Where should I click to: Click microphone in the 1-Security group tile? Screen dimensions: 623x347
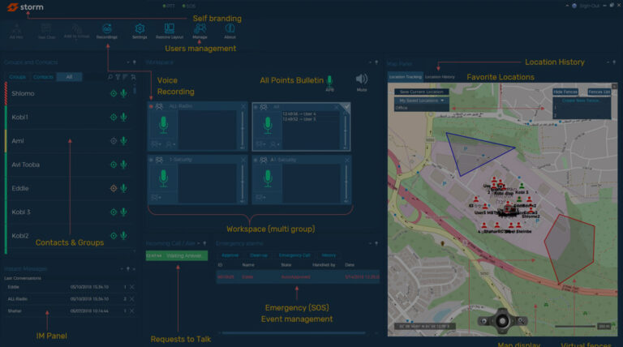pos(163,178)
